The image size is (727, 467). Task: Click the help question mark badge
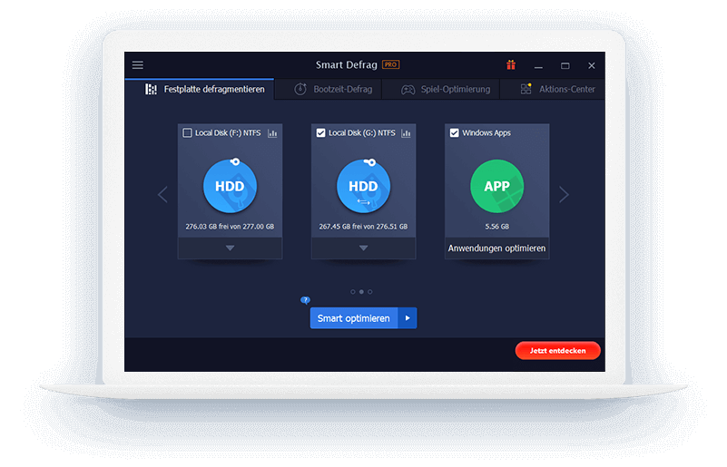305,299
